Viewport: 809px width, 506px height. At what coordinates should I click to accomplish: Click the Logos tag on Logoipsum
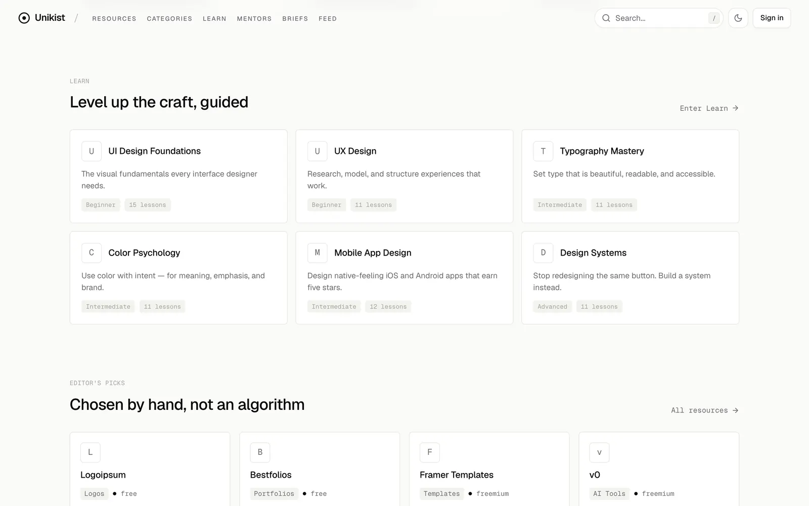(94, 494)
